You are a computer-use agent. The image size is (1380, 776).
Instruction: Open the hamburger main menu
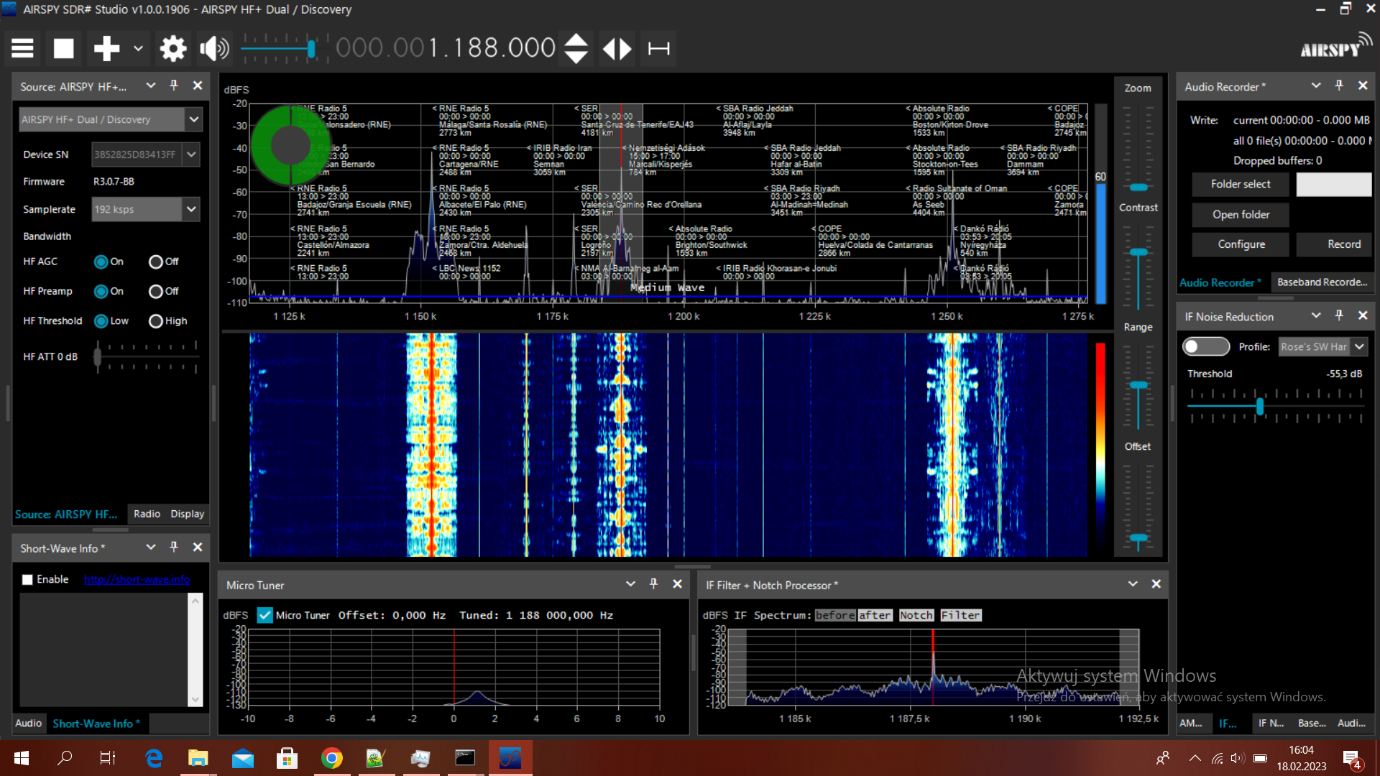pos(22,49)
